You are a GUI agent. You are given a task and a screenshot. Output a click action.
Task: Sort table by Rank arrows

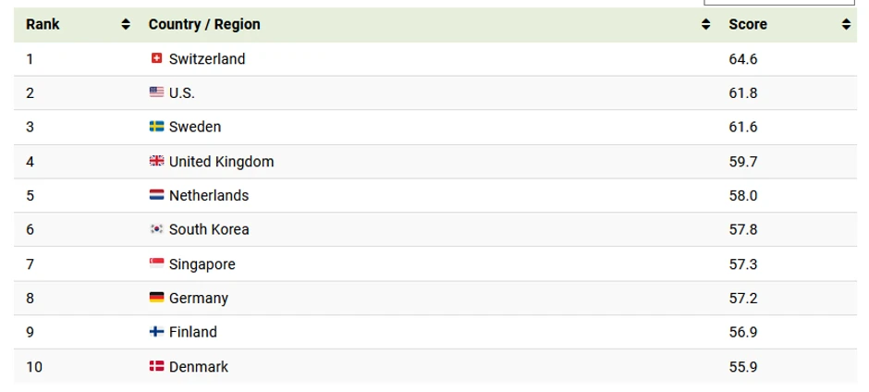[x=126, y=25]
